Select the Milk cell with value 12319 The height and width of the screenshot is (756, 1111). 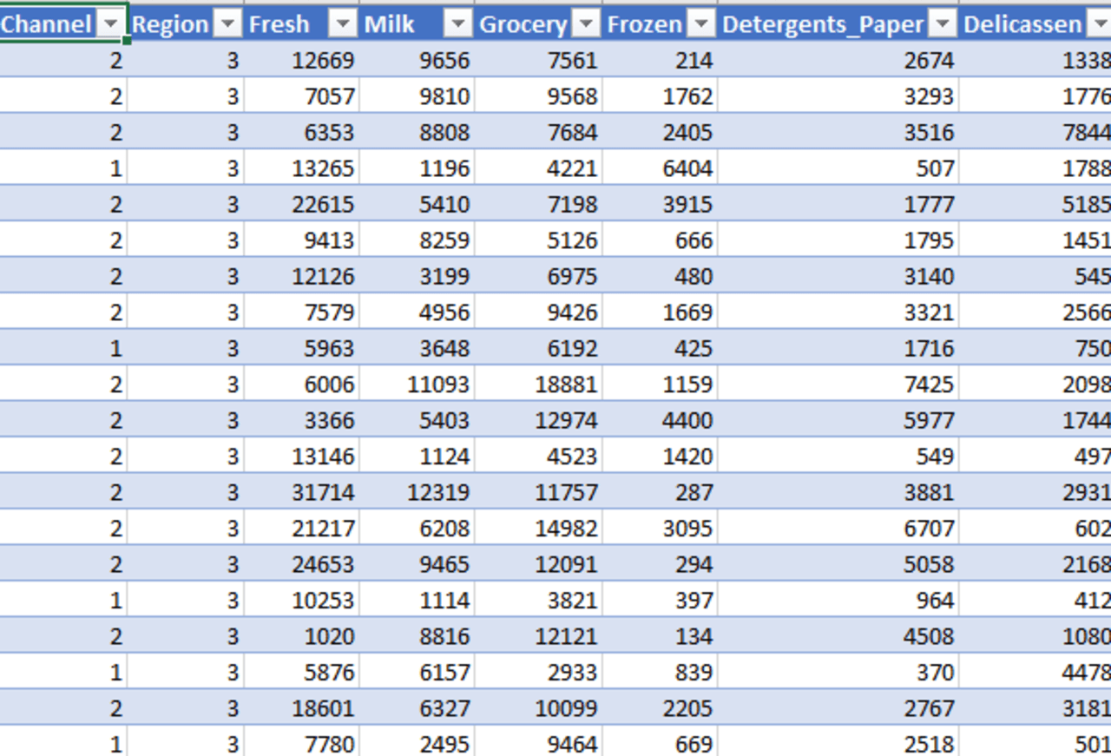click(x=417, y=492)
